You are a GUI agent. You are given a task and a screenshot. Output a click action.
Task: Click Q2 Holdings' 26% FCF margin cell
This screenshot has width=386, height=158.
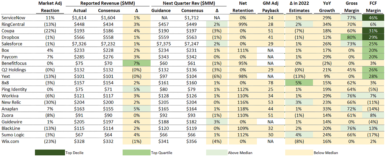click(373, 70)
